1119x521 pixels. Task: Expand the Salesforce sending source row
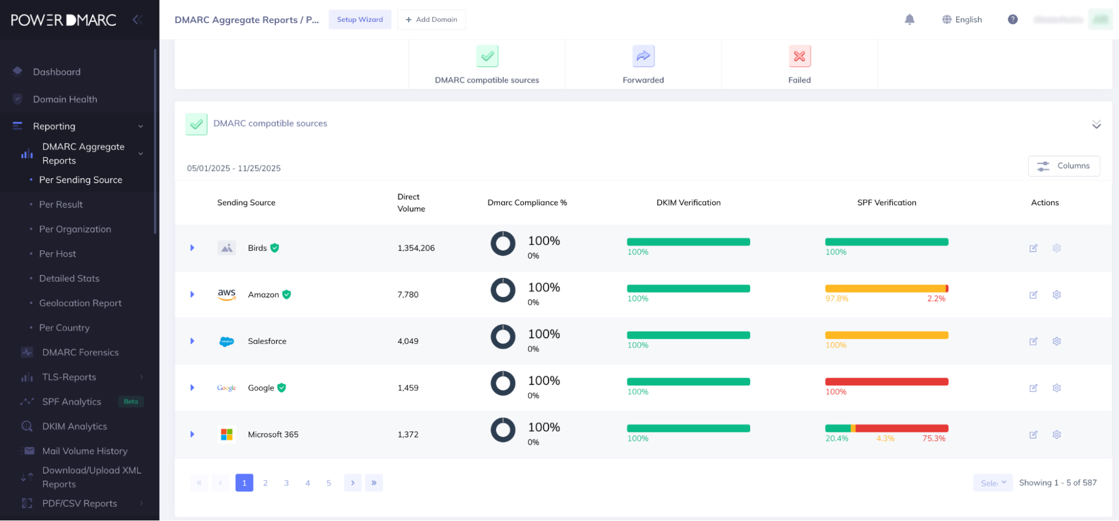click(192, 341)
